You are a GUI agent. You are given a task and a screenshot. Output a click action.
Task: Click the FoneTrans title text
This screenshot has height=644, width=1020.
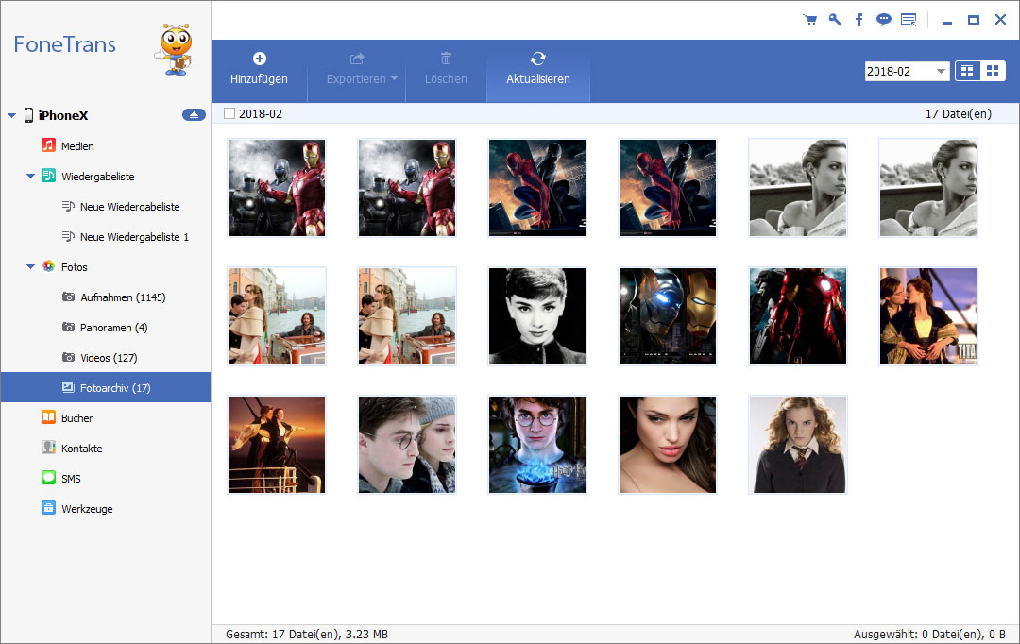64,44
